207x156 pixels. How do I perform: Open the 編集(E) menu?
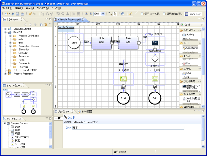[19, 8]
